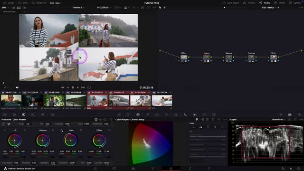This screenshot has height=171, width=304.
Task: Expand the Clips filter dropdown arrow
Action: tap(62, 3)
